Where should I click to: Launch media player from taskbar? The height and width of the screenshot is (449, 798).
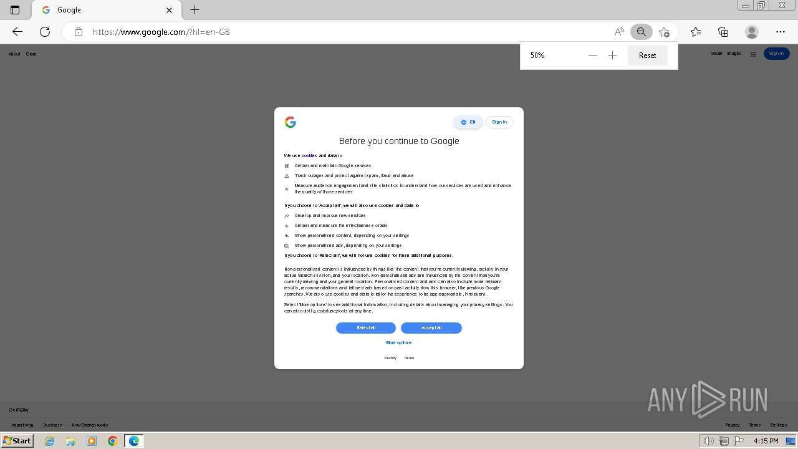click(92, 441)
